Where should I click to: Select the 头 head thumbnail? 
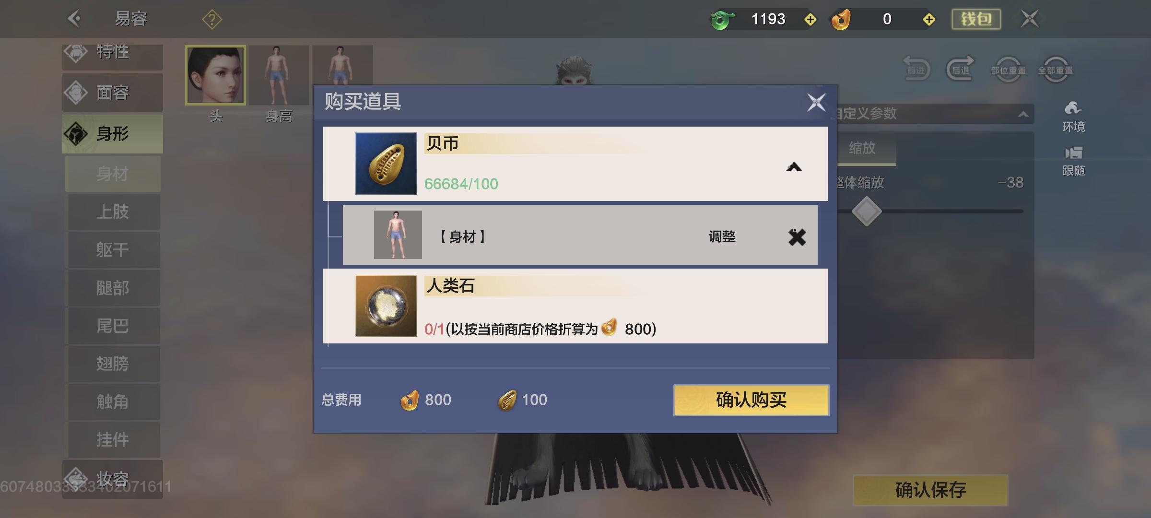click(x=216, y=75)
